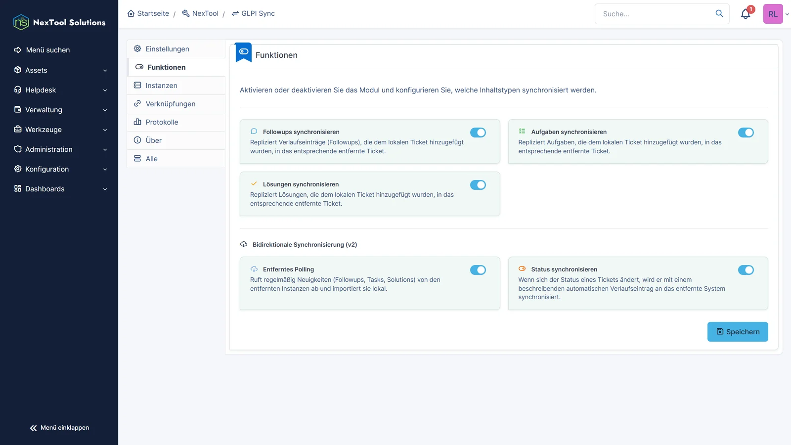
Task: Click the Lösungen checkmark icon
Action: coord(254,184)
